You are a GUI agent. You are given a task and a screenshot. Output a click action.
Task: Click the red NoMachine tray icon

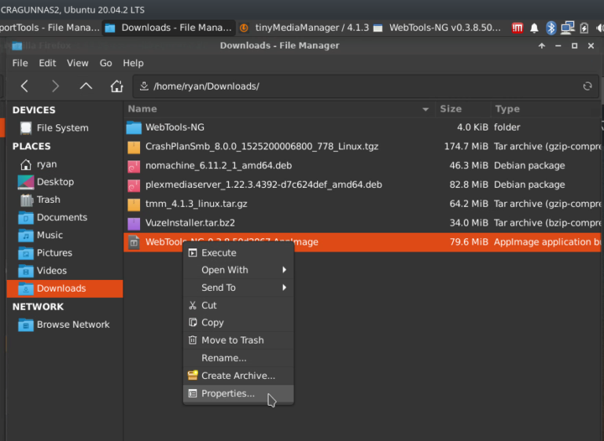point(517,28)
